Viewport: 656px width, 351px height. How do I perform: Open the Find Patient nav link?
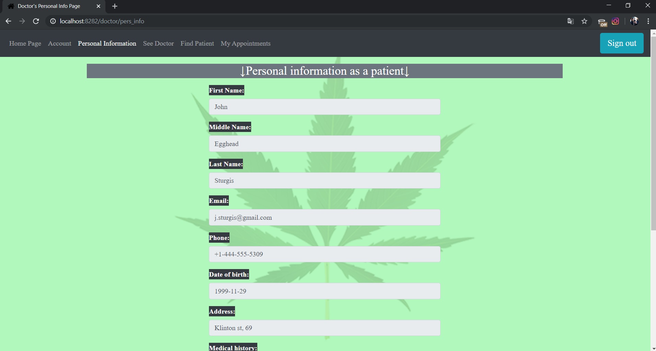pos(197,44)
